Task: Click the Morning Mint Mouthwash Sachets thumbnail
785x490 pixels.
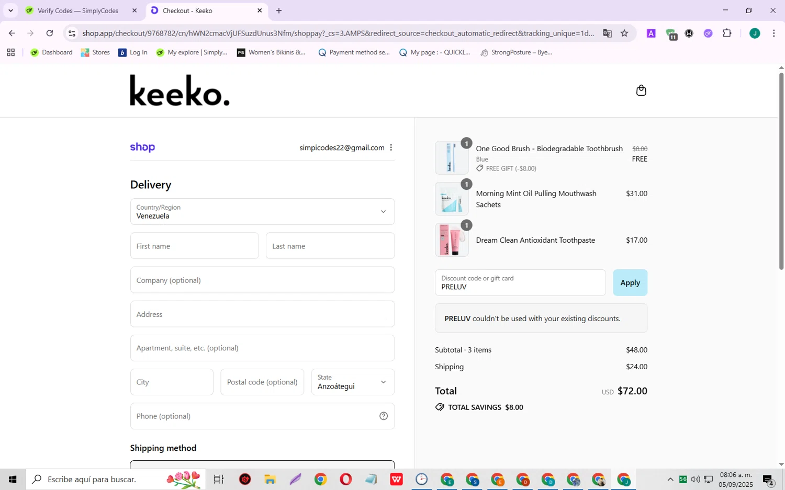Action: click(x=452, y=199)
